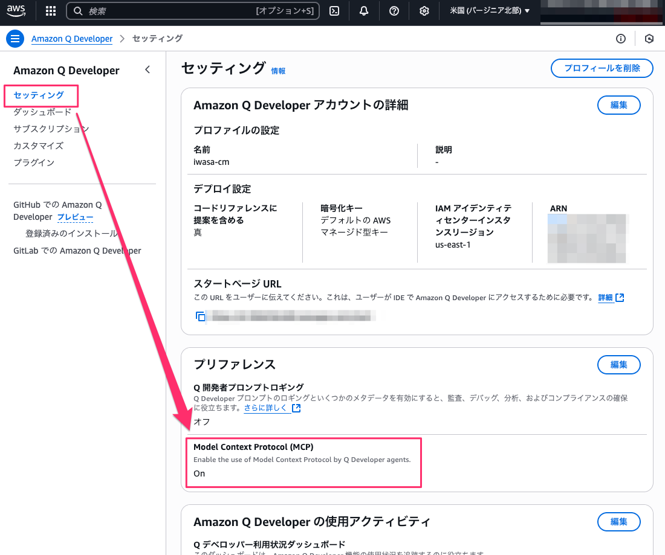
Task: Click 編集 in アカウントの詳細 section
Action: pos(619,105)
